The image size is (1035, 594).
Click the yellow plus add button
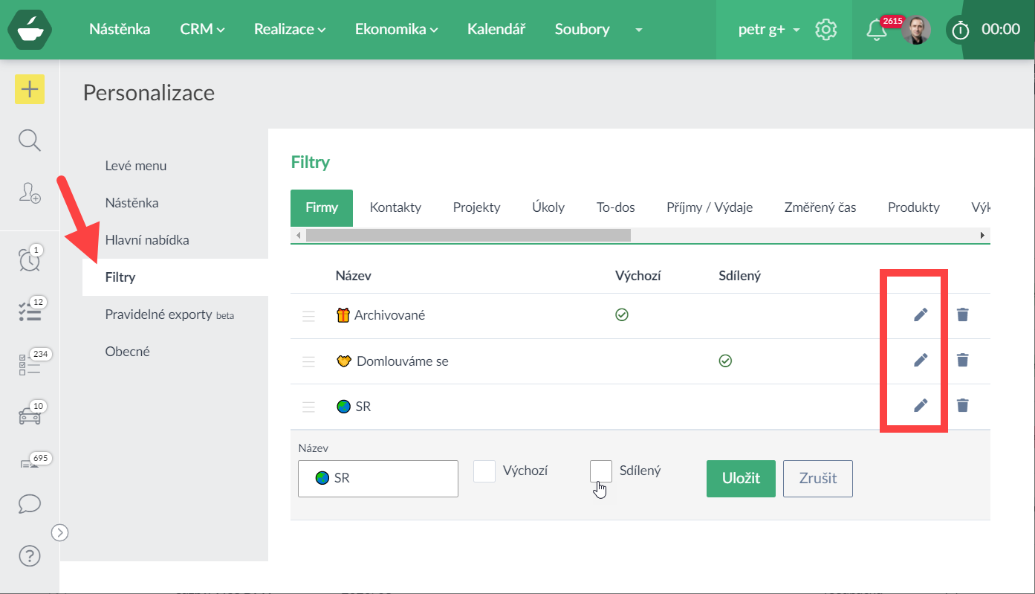[x=30, y=90]
